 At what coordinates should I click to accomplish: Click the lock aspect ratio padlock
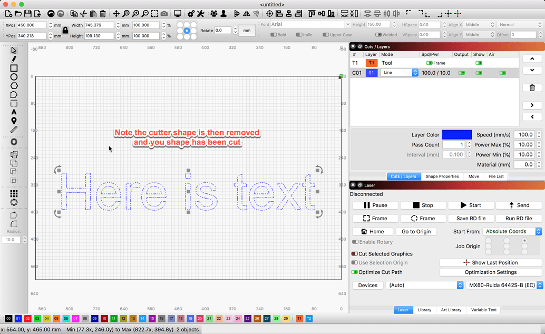(x=65, y=30)
